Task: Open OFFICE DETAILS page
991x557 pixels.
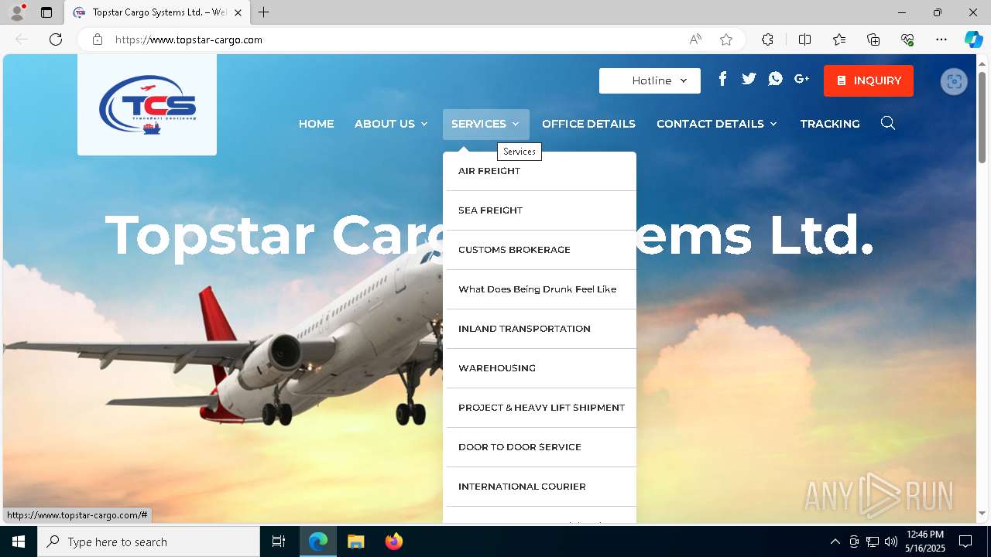Action: click(588, 124)
